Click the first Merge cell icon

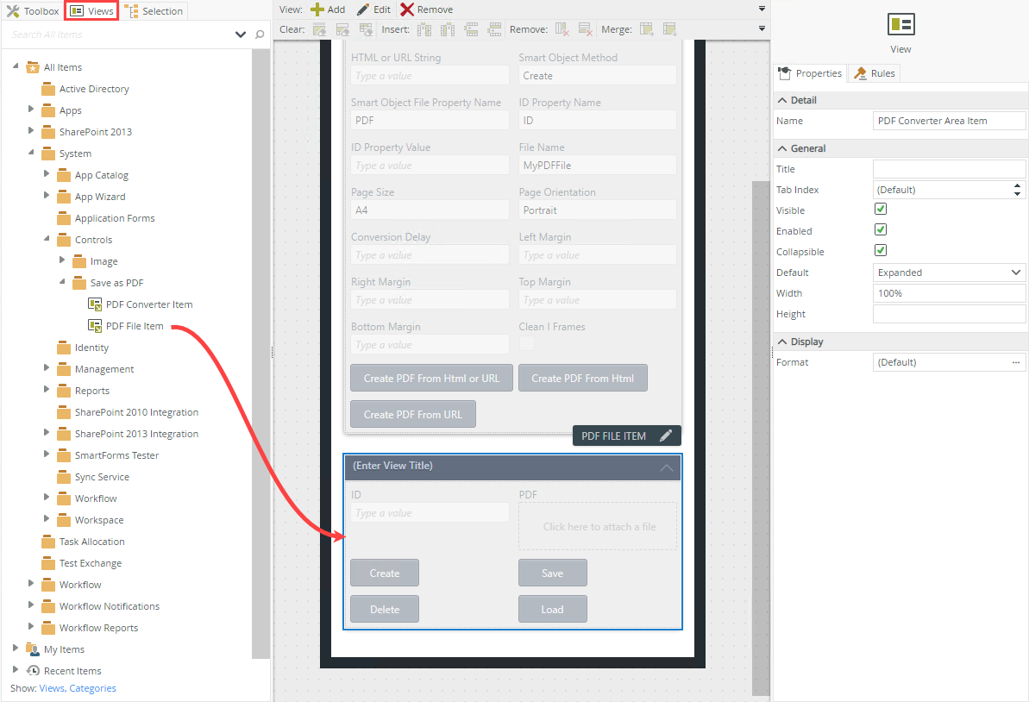(x=646, y=29)
